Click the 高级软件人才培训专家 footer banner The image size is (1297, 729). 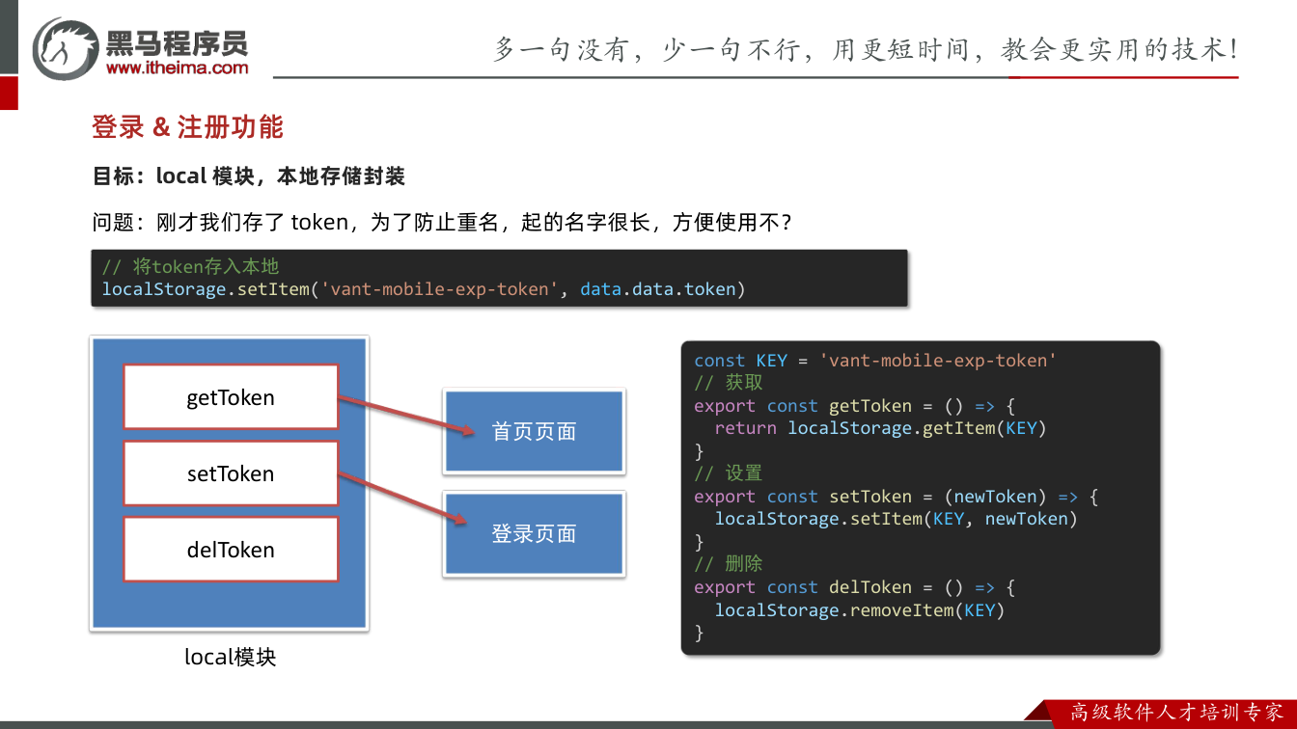[x=1176, y=713]
